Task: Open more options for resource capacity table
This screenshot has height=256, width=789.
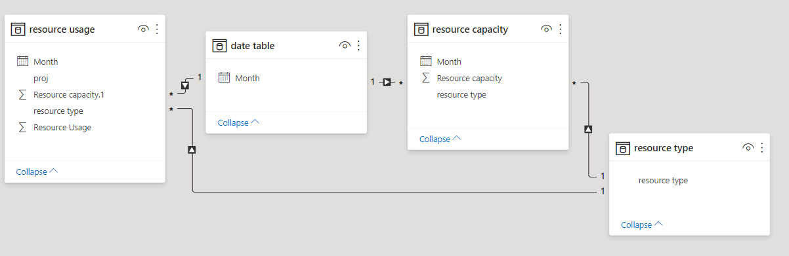Action: 560,29
